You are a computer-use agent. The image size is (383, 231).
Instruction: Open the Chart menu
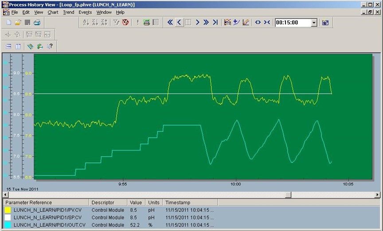coord(53,12)
